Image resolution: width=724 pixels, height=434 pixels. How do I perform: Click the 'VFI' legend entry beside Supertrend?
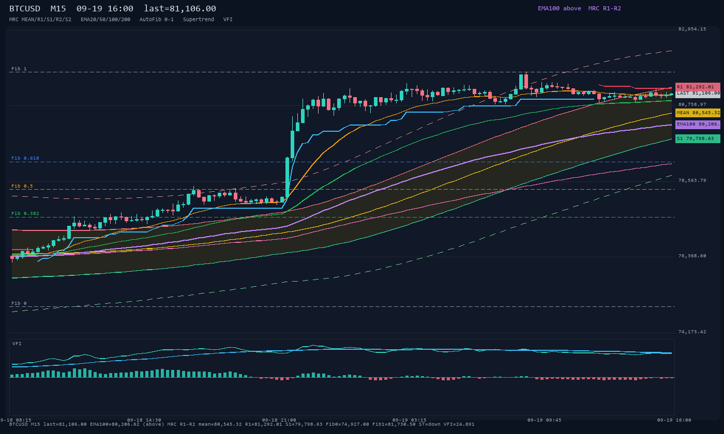pos(228,19)
